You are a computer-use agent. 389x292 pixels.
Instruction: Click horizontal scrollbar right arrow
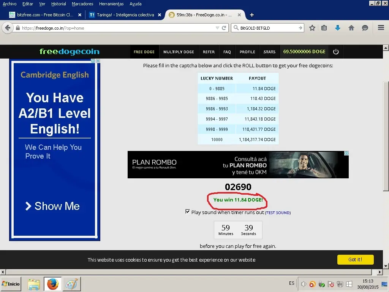tap(380, 272)
